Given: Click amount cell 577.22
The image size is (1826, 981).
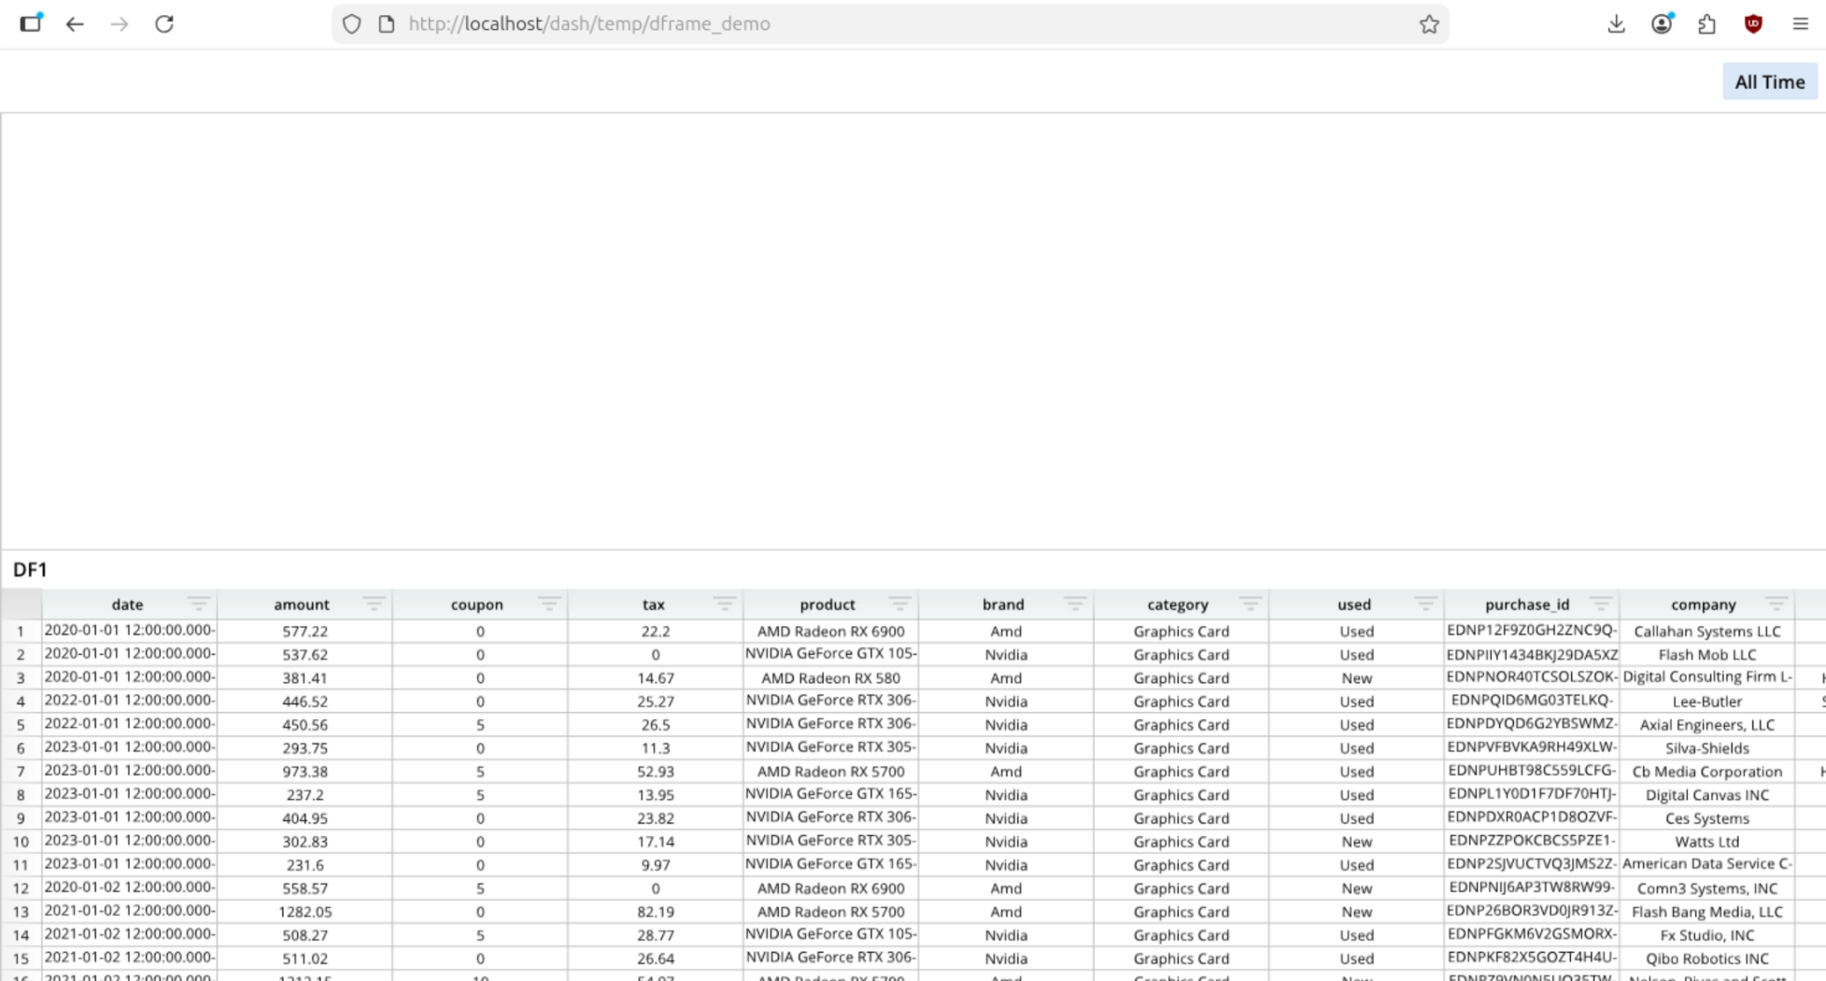Looking at the screenshot, I should click(304, 632).
